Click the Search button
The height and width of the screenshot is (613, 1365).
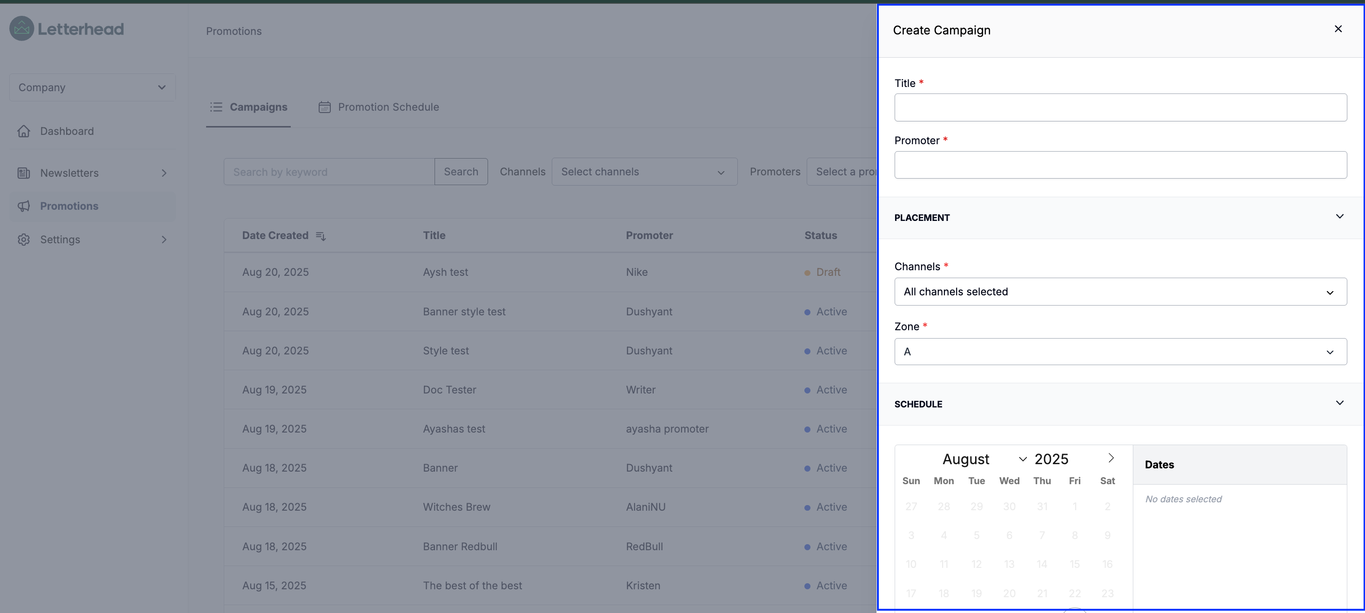[x=461, y=172]
